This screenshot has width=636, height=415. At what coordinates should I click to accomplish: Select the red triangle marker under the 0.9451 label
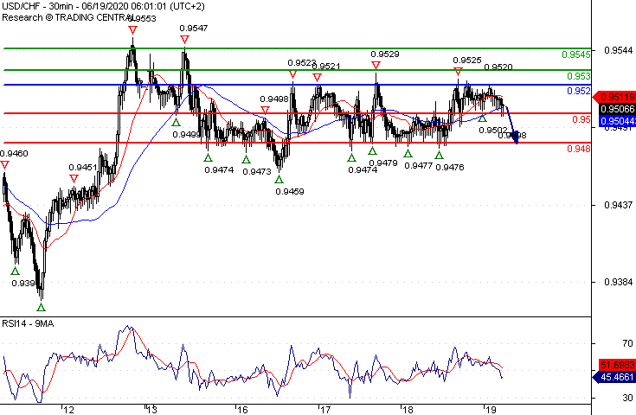(74, 178)
